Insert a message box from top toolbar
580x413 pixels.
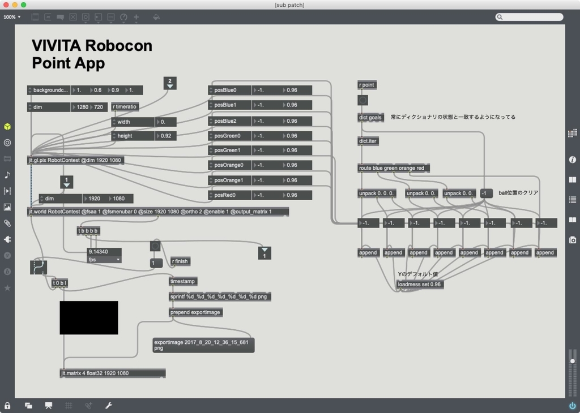[x=48, y=17]
